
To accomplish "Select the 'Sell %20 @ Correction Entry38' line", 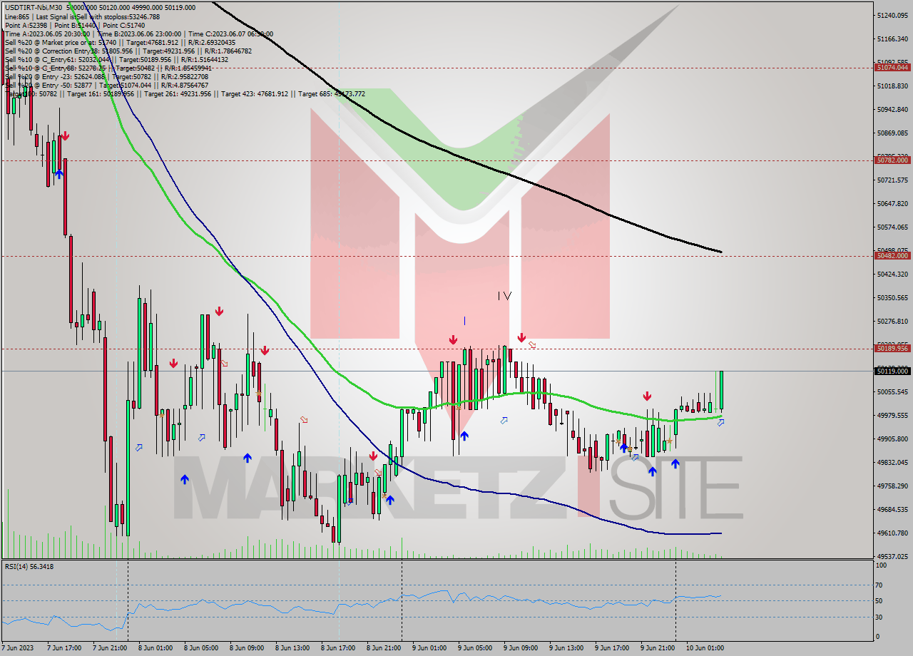I will point(128,51).
